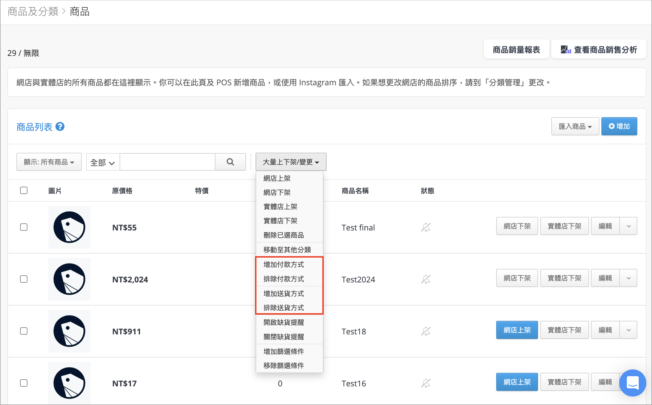Toggle the select-all checkbox in table header
652x405 pixels.
coord(24,190)
